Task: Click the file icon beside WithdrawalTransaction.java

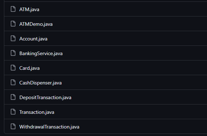Action: [13, 126]
